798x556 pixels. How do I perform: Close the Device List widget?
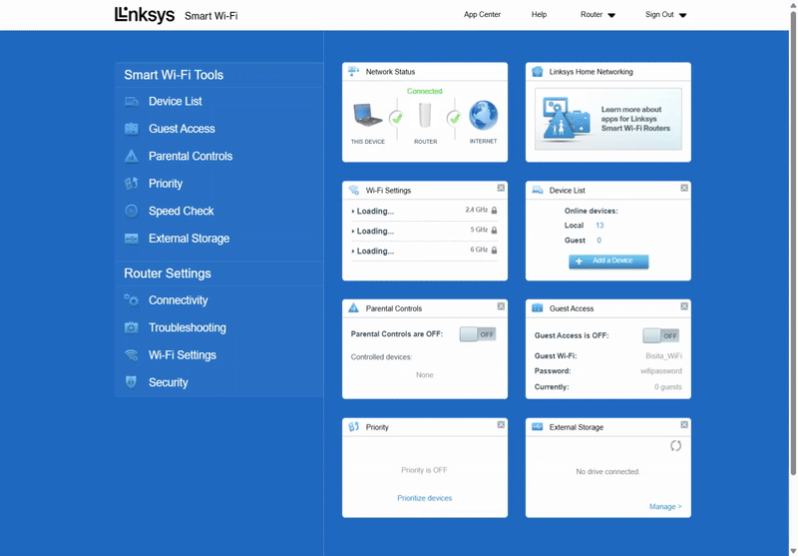coord(684,188)
